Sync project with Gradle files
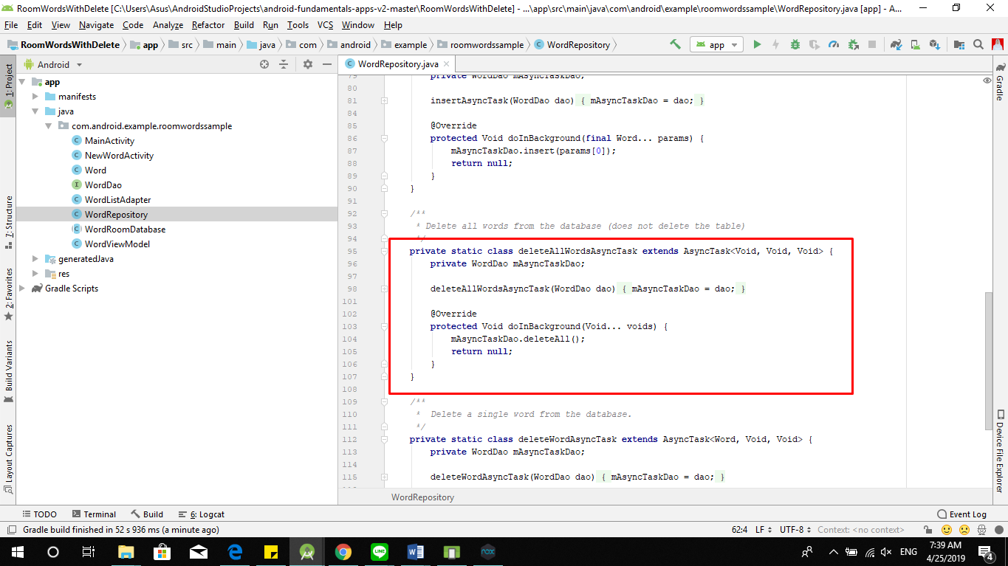 (x=896, y=44)
